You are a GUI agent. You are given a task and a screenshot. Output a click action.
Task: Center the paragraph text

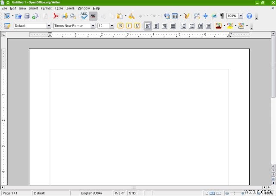point(156,26)
